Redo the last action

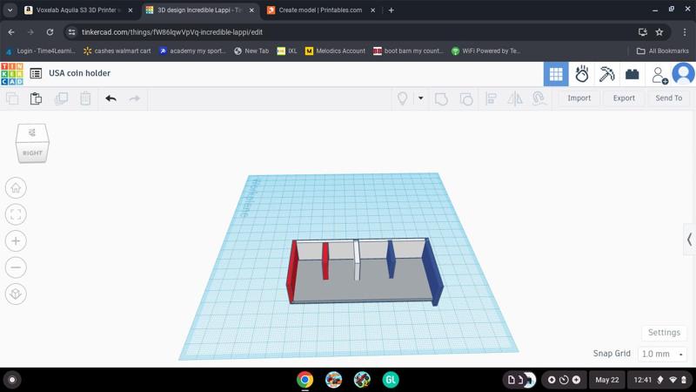coord(135,98)
